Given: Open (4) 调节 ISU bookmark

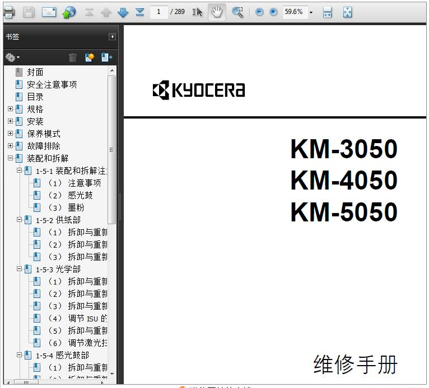Looking at the screenshot, I should [77, 318].
